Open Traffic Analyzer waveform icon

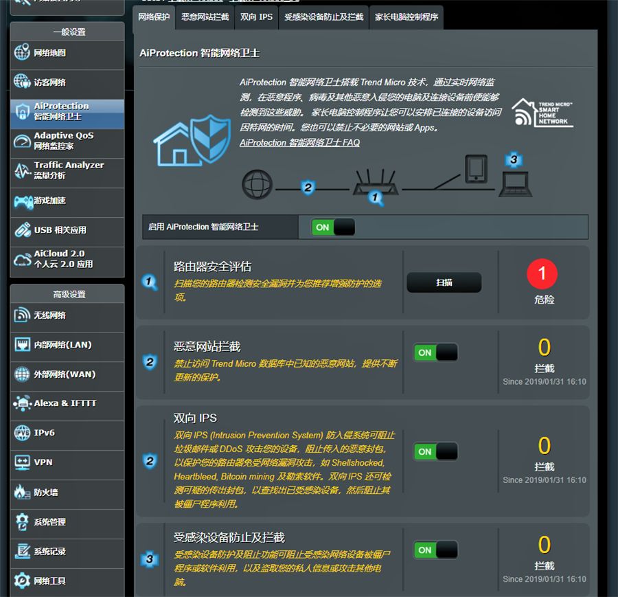(x=22, y=170)
